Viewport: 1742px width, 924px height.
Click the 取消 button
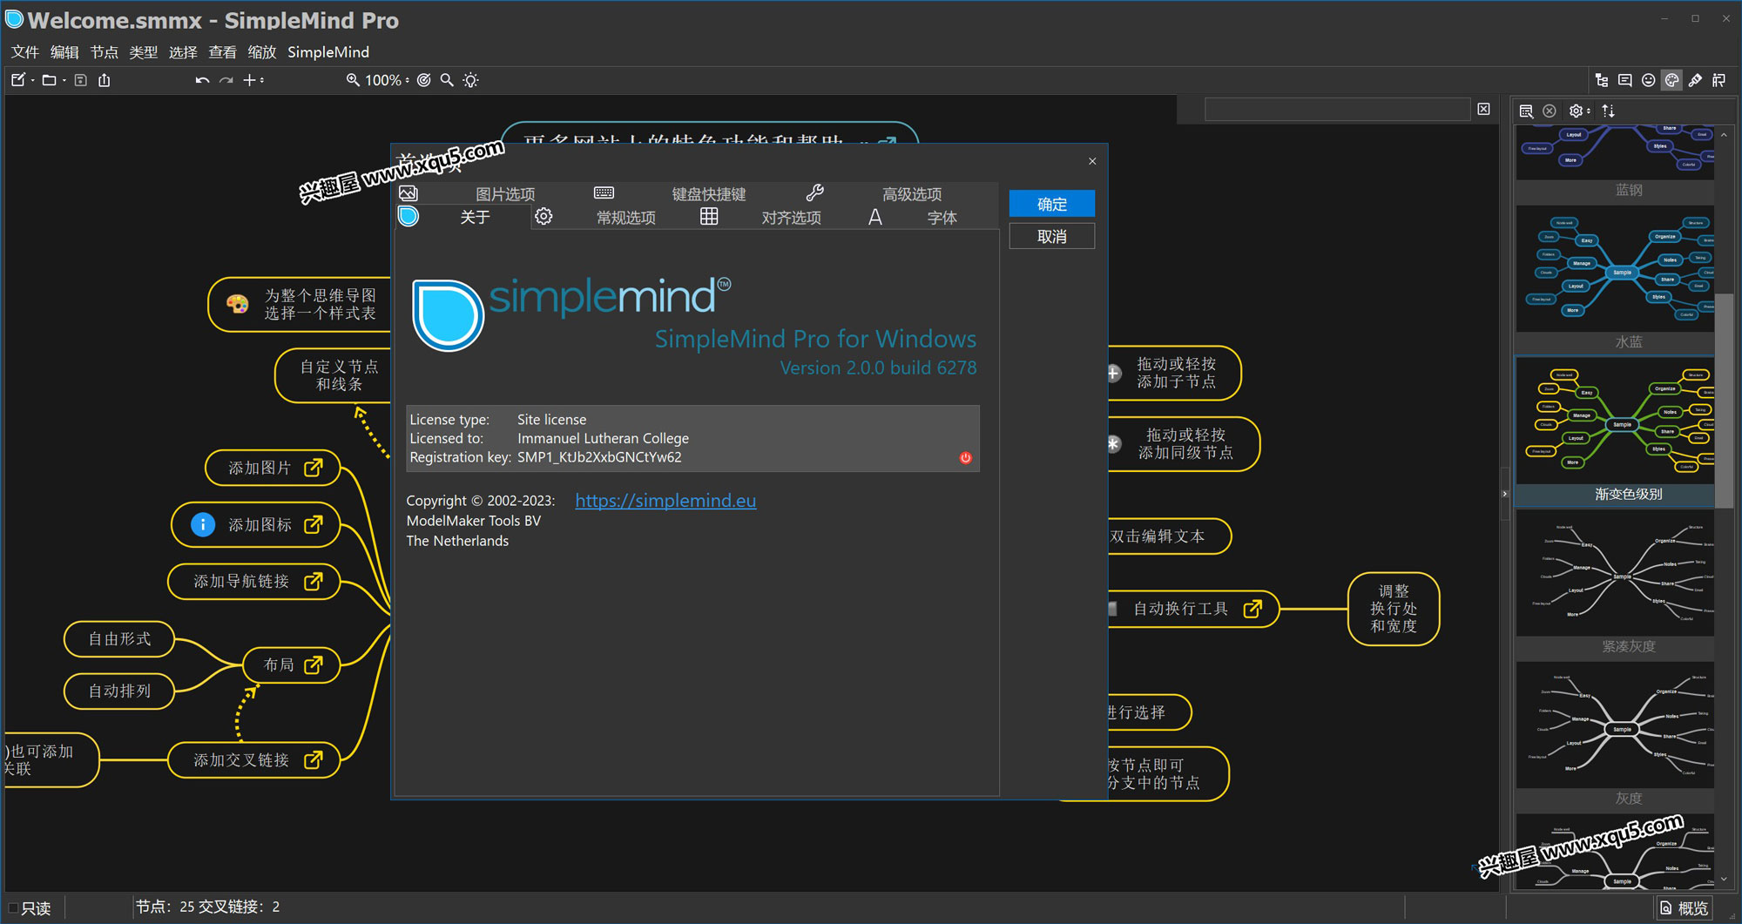click(x=1051, y=236)
